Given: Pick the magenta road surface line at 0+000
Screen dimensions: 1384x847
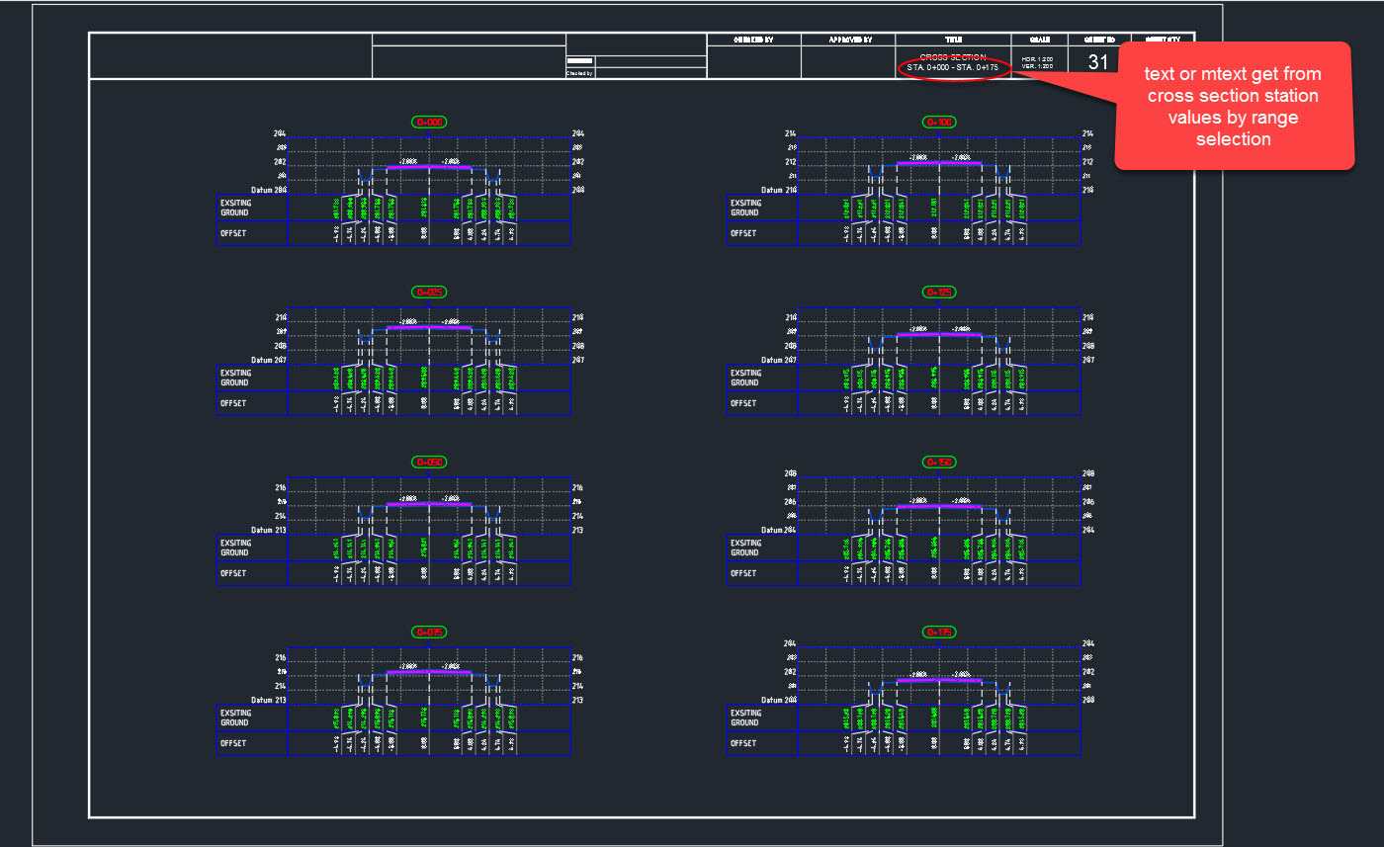Looking at the screenshot, I should [x=429, y=167].
